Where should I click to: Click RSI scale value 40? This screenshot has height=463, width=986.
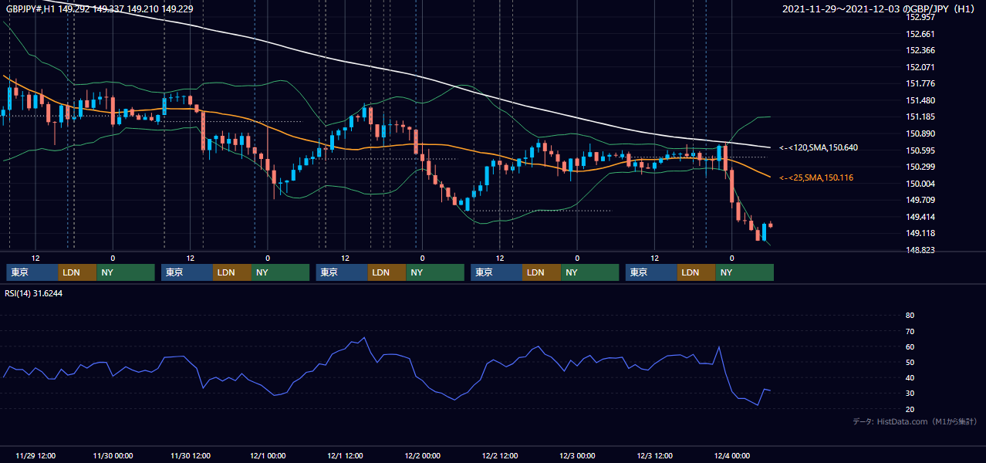tap(910, 377)
